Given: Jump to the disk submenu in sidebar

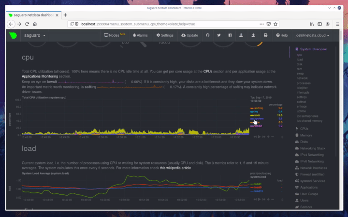Looking at the screenshot, I should [300, 64].
